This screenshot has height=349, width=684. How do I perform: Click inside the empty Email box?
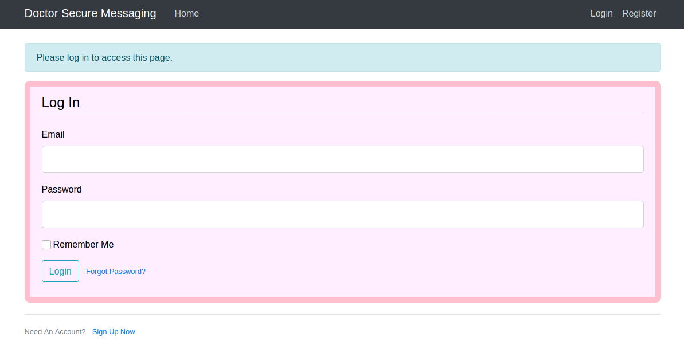pyautogui.click(x=342, y=159)
